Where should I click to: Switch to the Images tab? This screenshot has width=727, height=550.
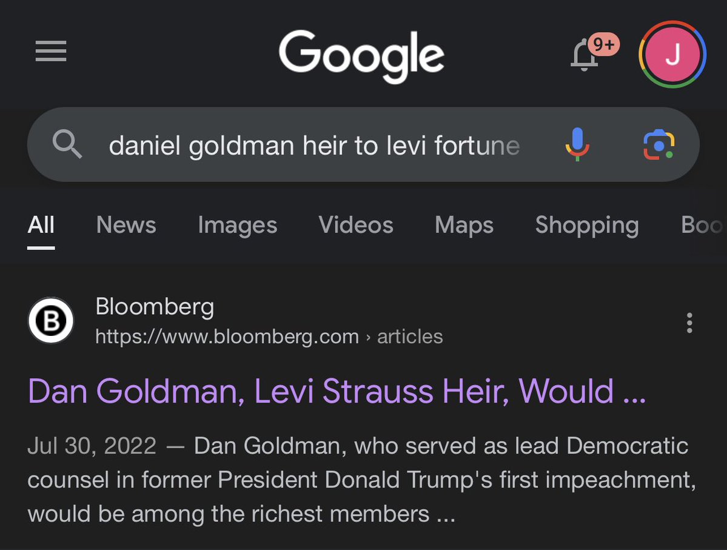pos(237,226)
